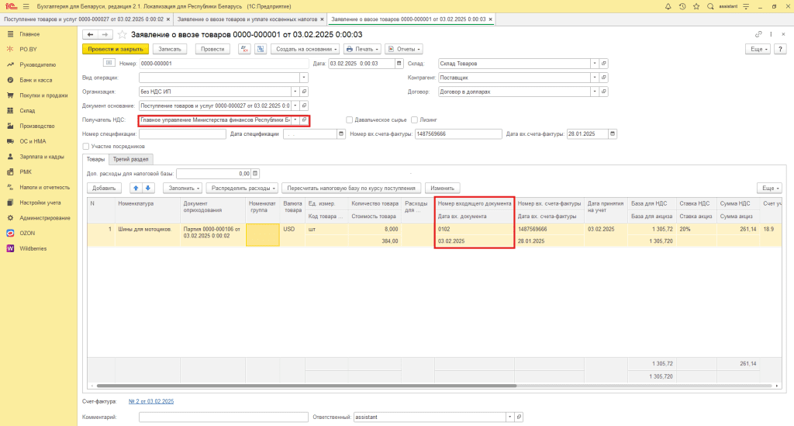Expand Организация dropdown arrow

pyautogui.click(x=295, y=92)
